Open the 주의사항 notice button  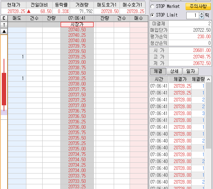198,6
